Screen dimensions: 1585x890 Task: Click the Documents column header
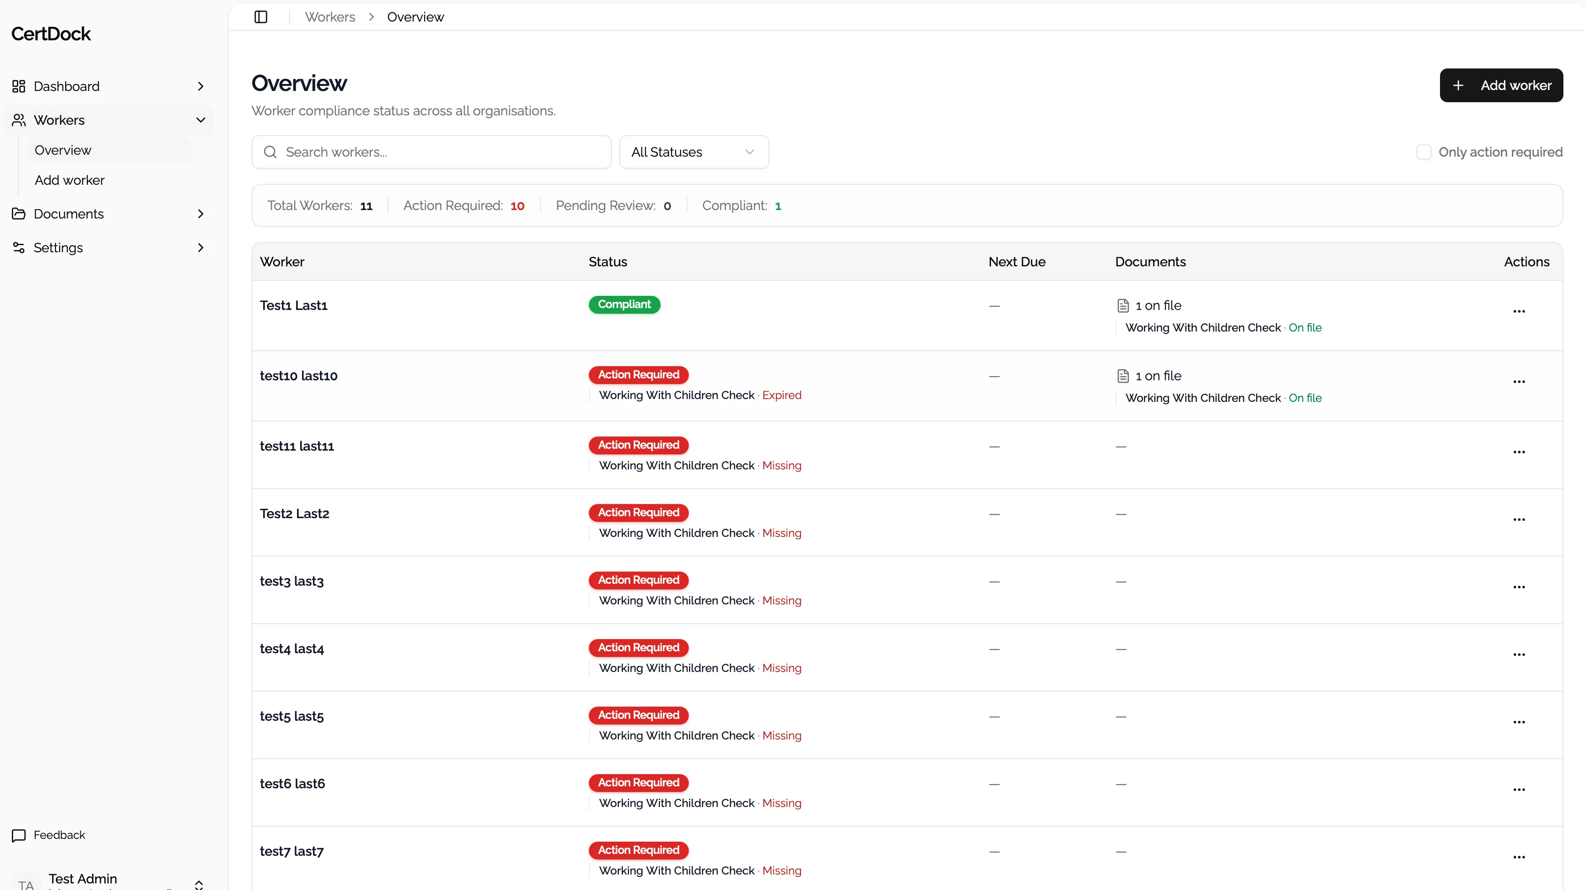click(1150, 261)
